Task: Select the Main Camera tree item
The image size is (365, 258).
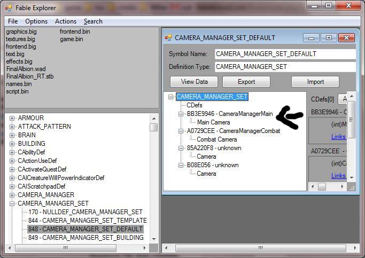Action: pyautogui.click(x=213, y=122)
